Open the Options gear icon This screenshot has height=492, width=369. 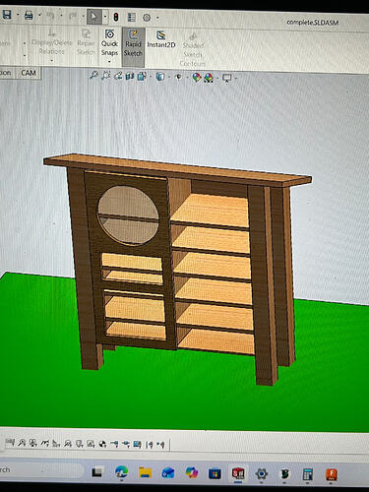[147, 18]
